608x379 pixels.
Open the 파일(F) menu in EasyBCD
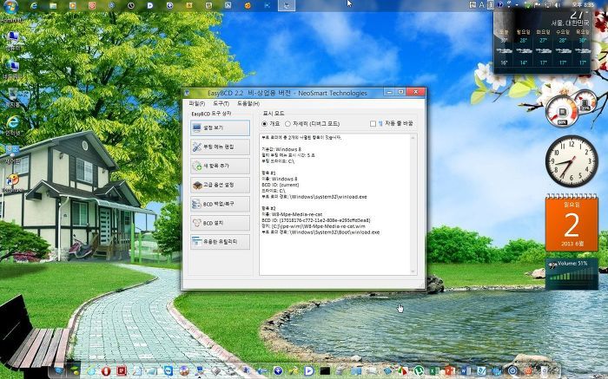(x=196, y=104)
